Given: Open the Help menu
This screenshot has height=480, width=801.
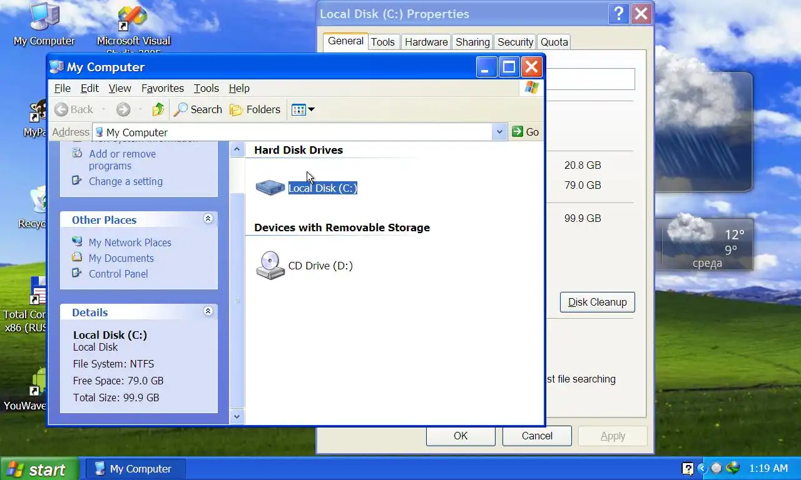Looking at the screenshot, I should [x=239, y=88].
